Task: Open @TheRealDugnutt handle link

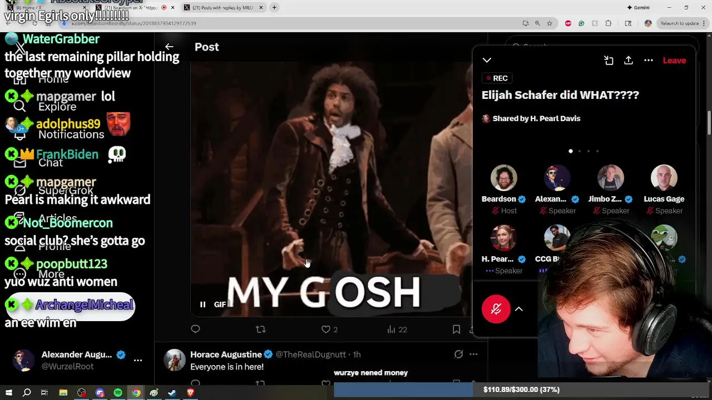Action: click(311, 354)
